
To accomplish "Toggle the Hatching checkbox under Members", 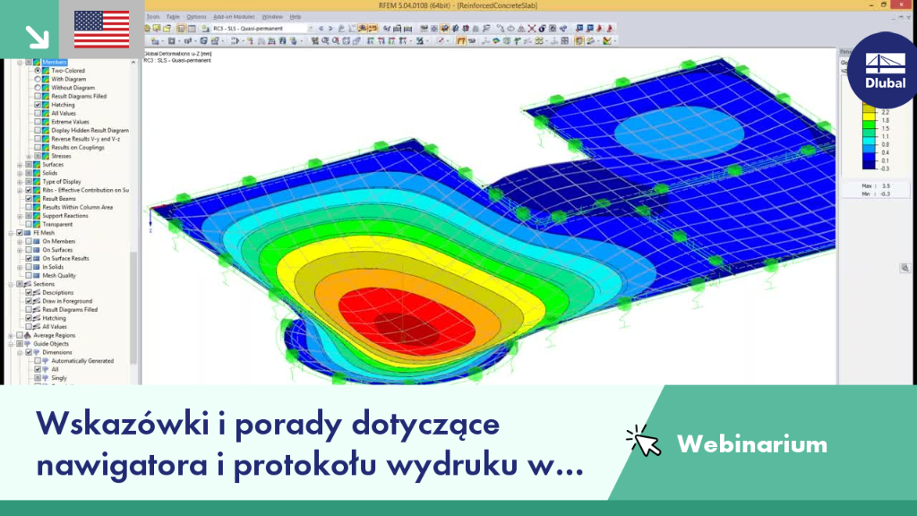I will coord(38,105).
